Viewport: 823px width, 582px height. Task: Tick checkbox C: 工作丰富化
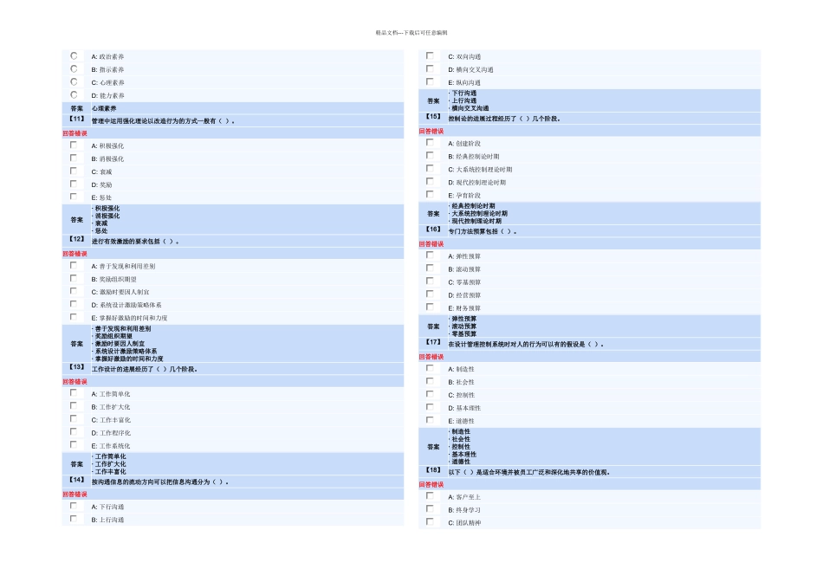pyautogui.click(x=74, y=419)
